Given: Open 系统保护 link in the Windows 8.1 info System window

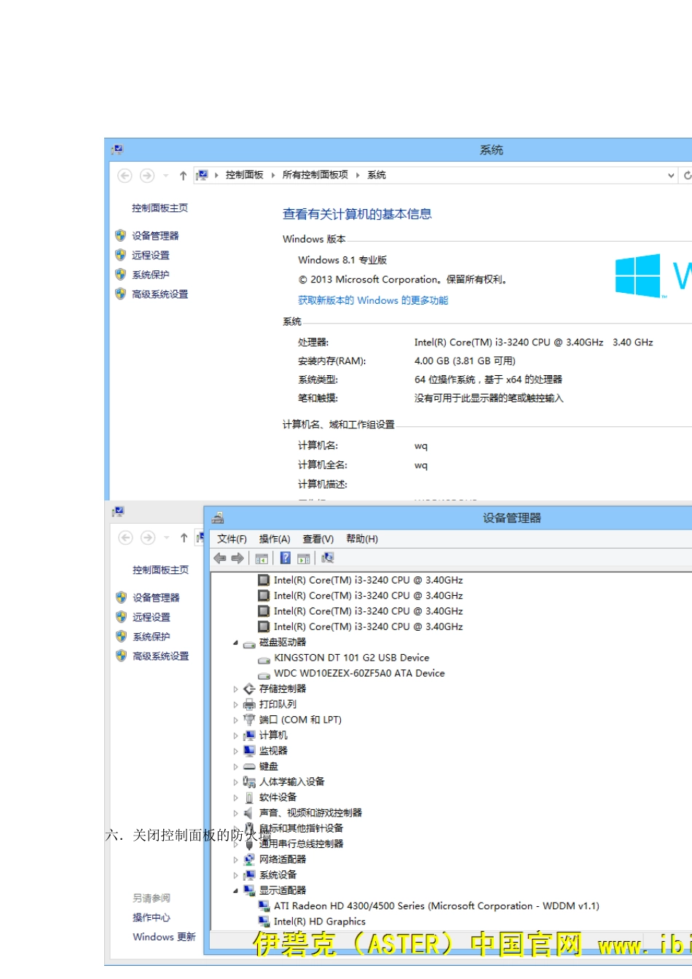Looking at the screenshot, I should click(x=150, y=275).
